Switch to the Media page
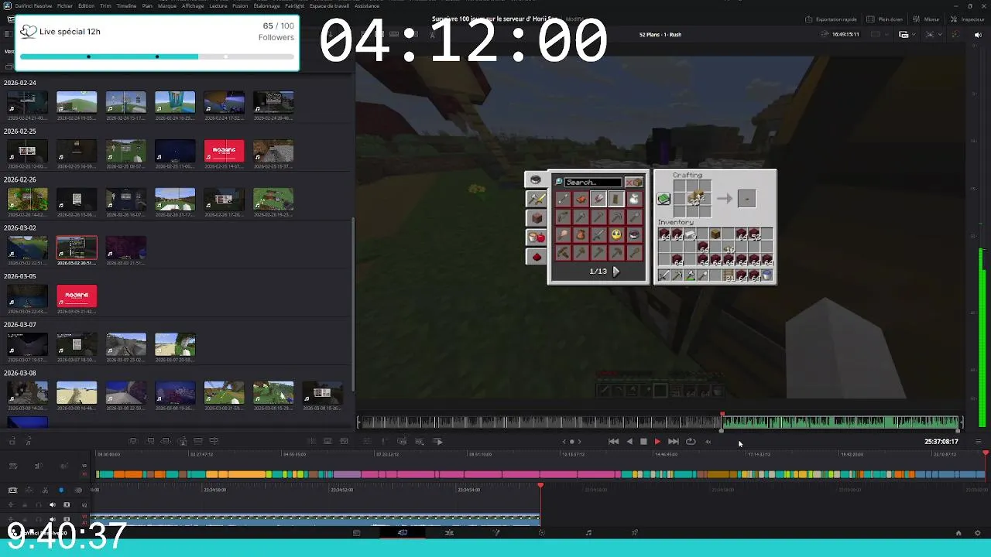The height and width of the screenshot is (557, 991). point(356,532)
